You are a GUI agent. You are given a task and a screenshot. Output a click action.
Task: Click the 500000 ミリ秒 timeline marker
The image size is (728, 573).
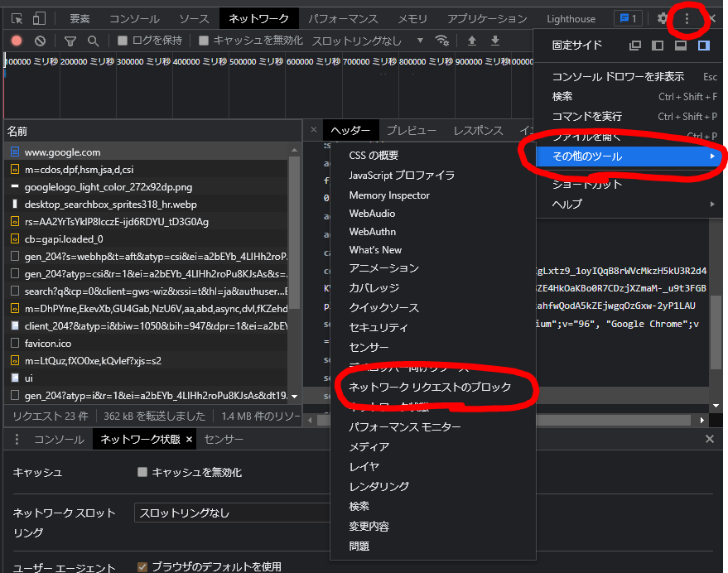click(x=256, y=62)
